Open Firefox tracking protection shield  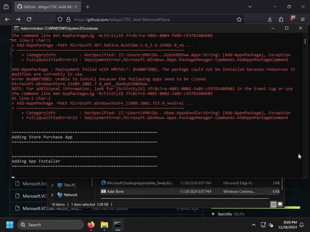tap(60, 19)
